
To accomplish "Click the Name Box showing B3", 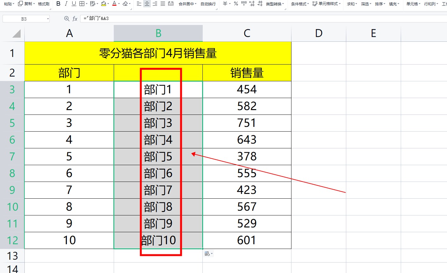I will click(x=24, y=19).
